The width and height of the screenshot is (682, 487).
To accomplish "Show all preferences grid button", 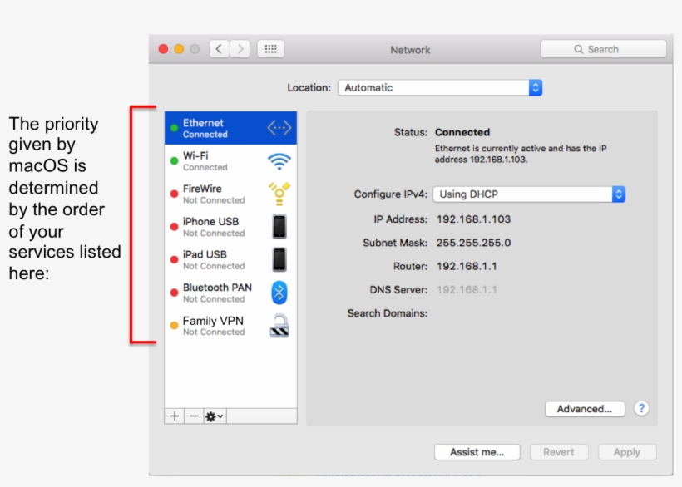I will pyautogui.click(x=270, y=49).
